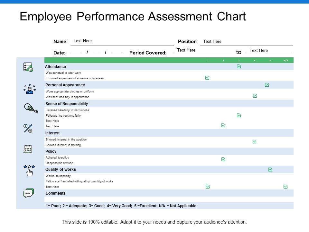The width and height of the screenshot is (309, 232).
Task: Select the Period Covered end field after 'to'
Action: (x=269, y=51)
